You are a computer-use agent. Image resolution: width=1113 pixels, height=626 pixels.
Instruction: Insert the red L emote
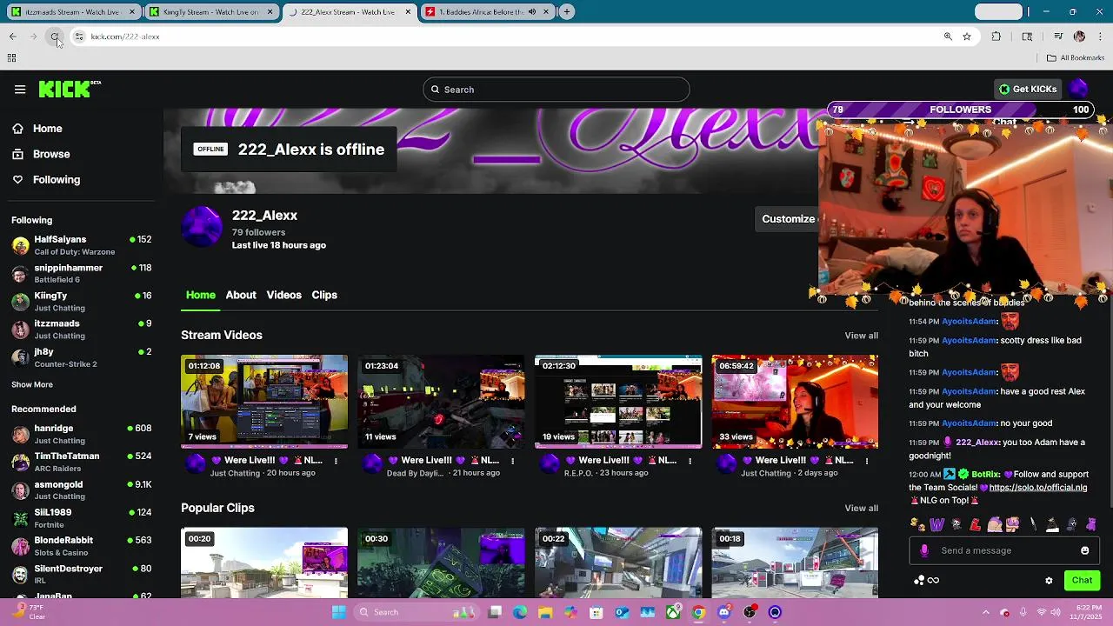coord(976,524)
